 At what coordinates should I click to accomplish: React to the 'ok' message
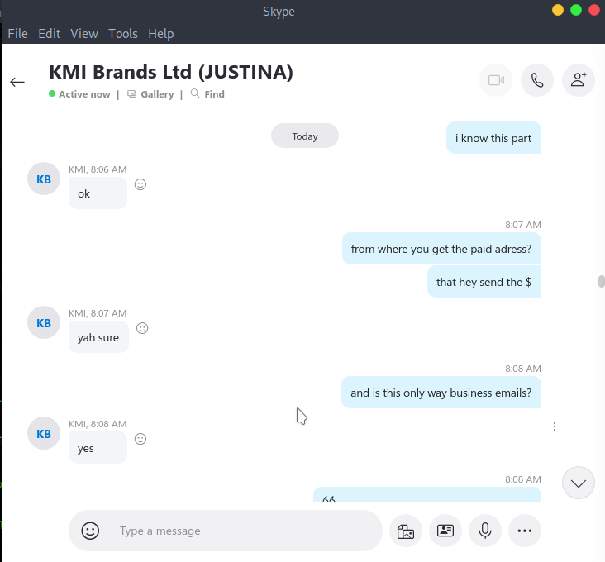click(141, 184)
